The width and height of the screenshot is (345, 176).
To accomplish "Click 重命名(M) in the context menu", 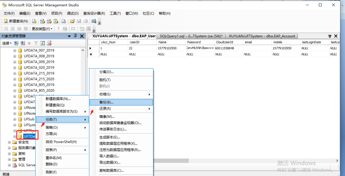I will click(x=62, y=158).
